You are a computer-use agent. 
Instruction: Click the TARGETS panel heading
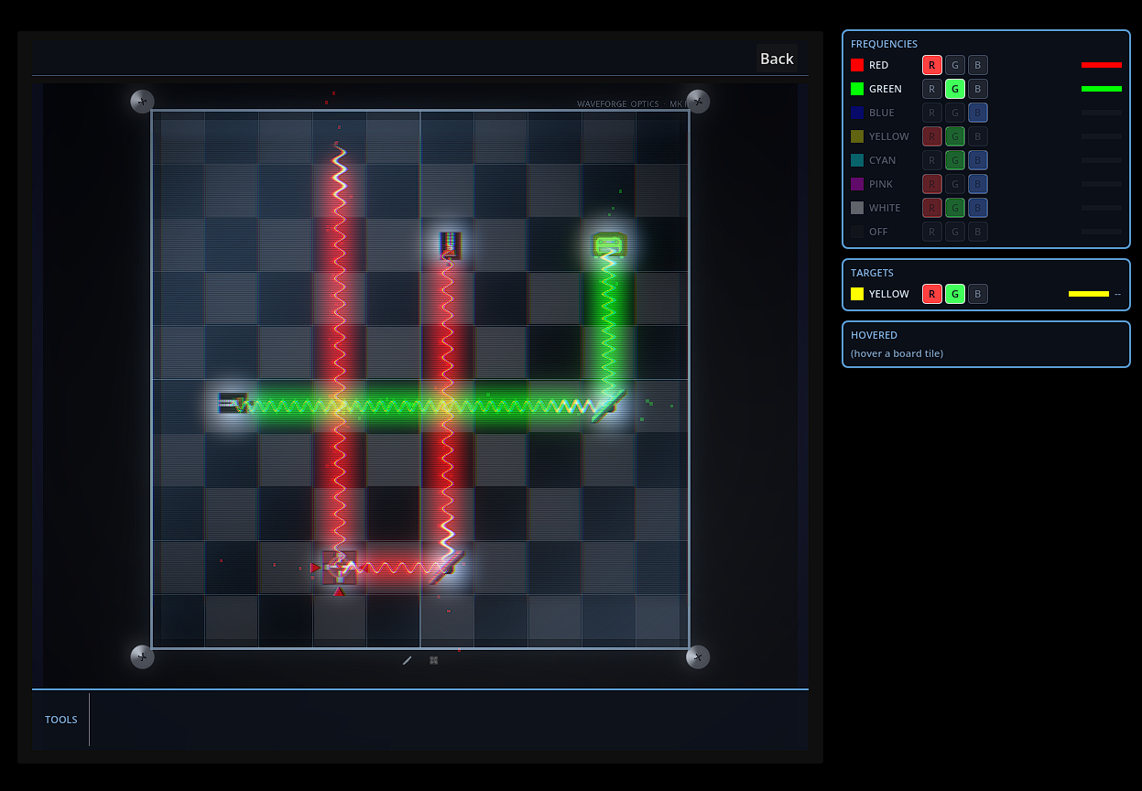pyautogui.click(x=872, y=273)
